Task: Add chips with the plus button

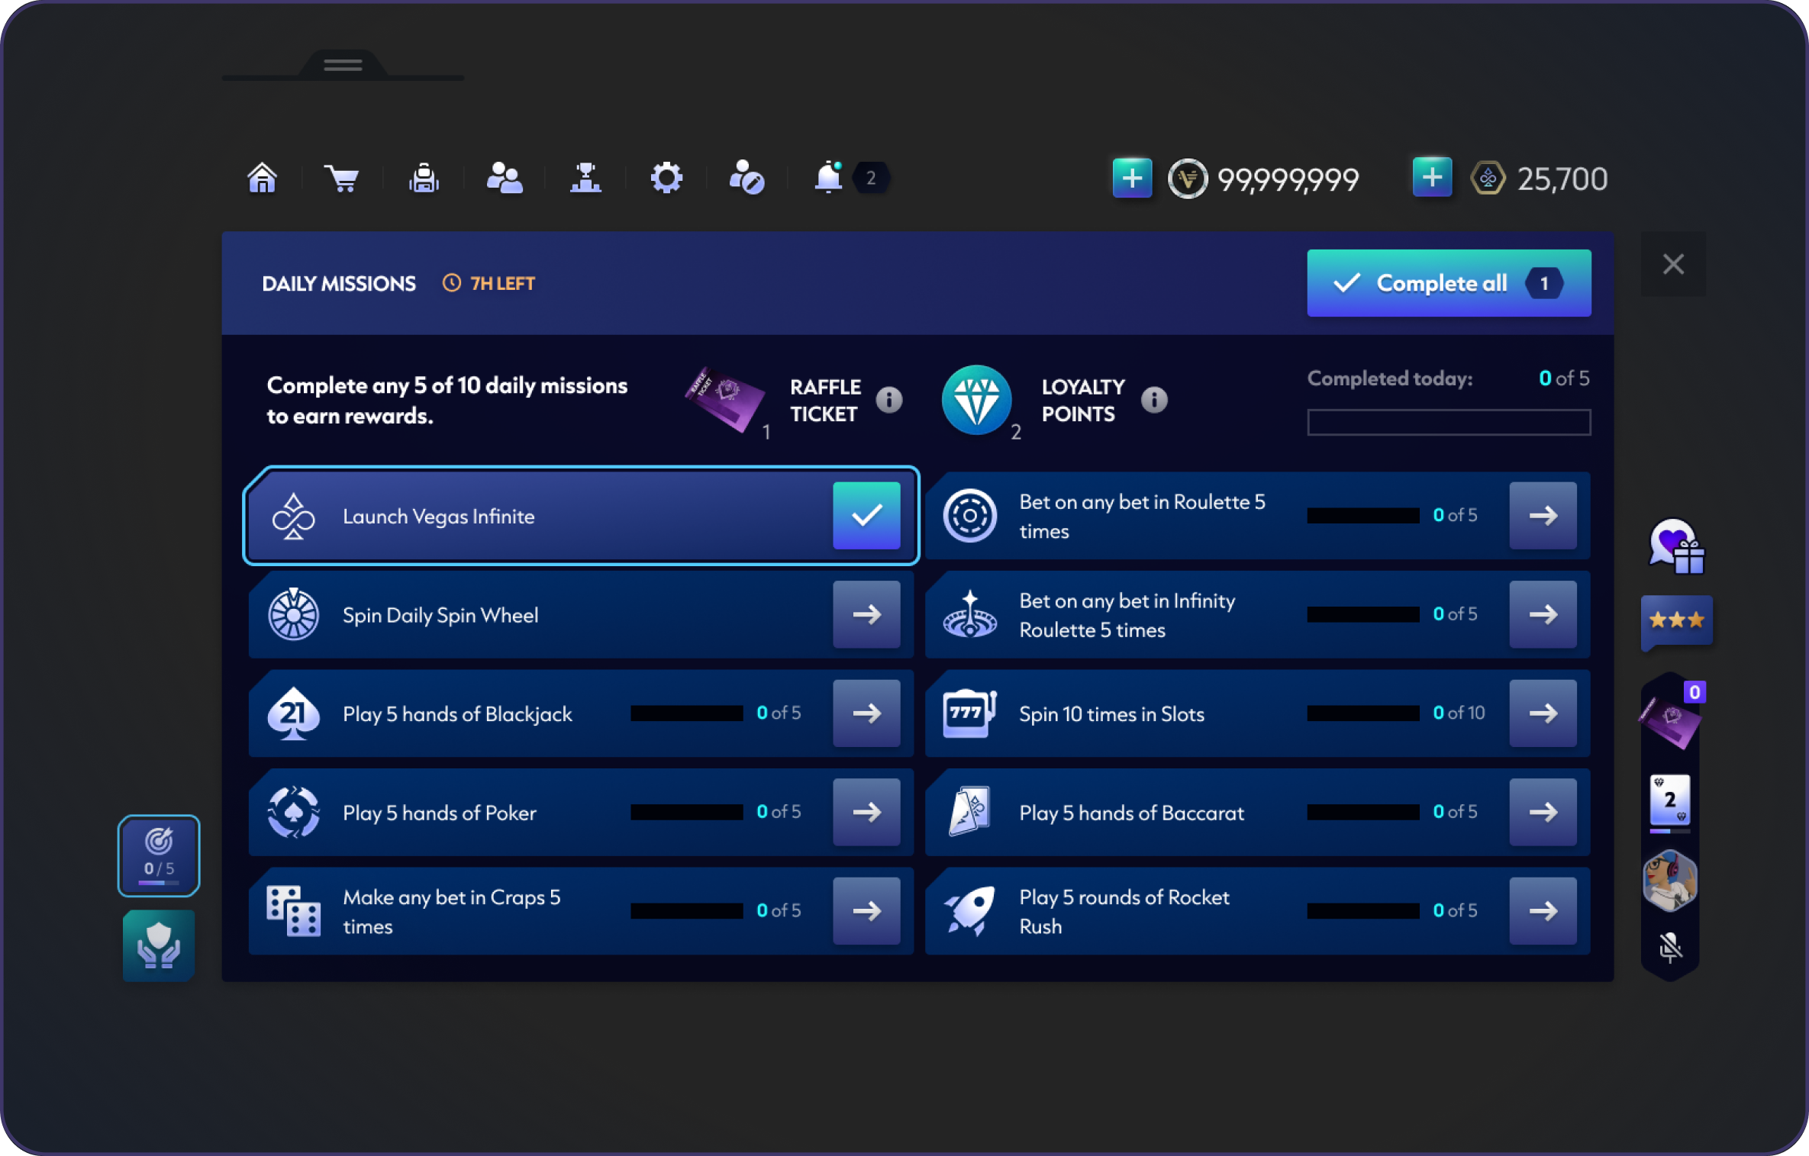Action: coord(1132,179)
